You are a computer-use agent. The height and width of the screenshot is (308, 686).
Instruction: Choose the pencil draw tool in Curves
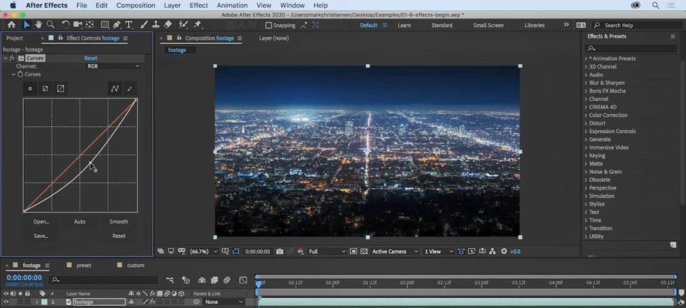(x=130, y=89)
